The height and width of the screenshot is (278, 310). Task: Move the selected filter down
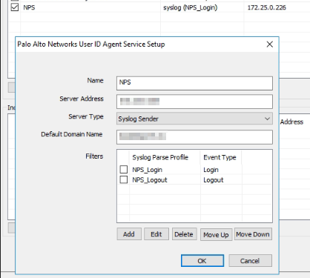pos(253,234)
